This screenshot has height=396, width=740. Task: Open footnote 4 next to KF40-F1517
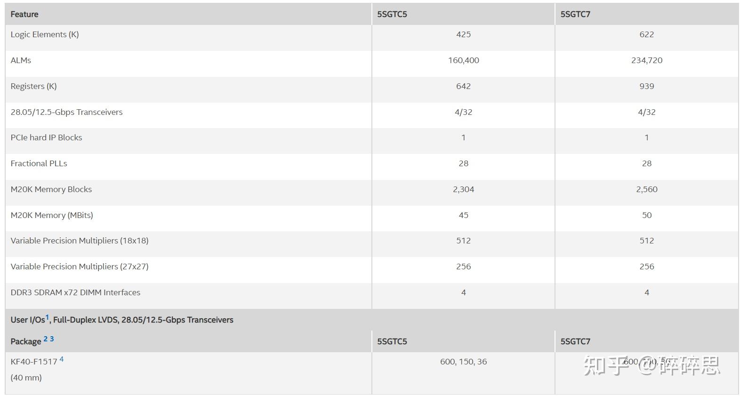point(61,360)
